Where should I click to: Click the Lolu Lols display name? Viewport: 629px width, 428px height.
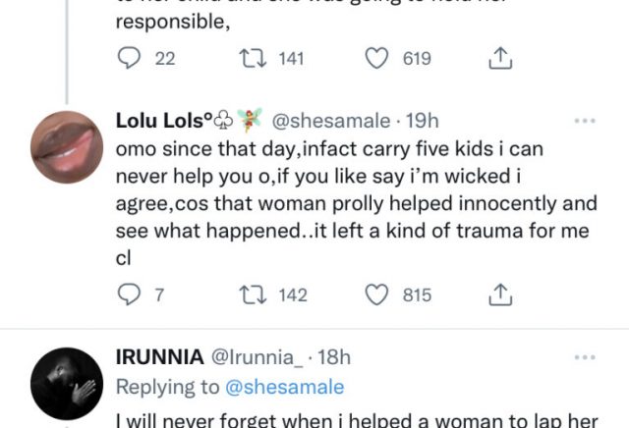[x=160, y=122]
